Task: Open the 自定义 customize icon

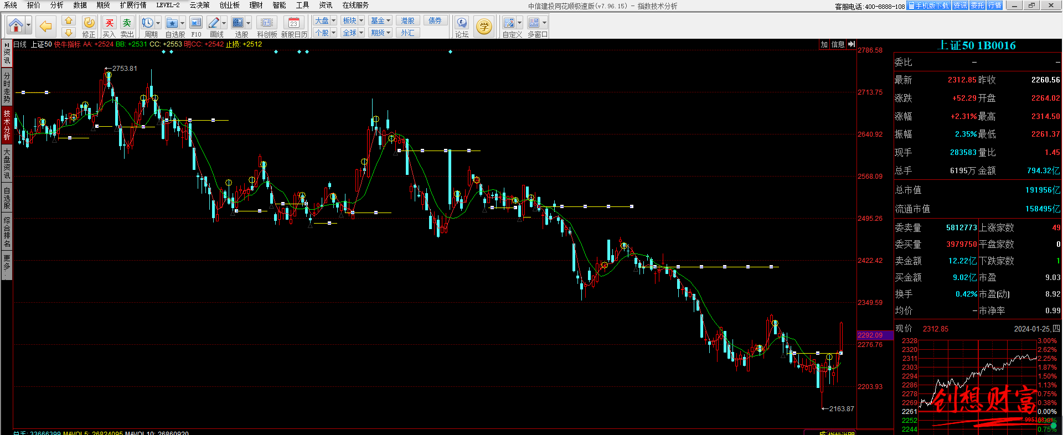Action: click(509, 23)
